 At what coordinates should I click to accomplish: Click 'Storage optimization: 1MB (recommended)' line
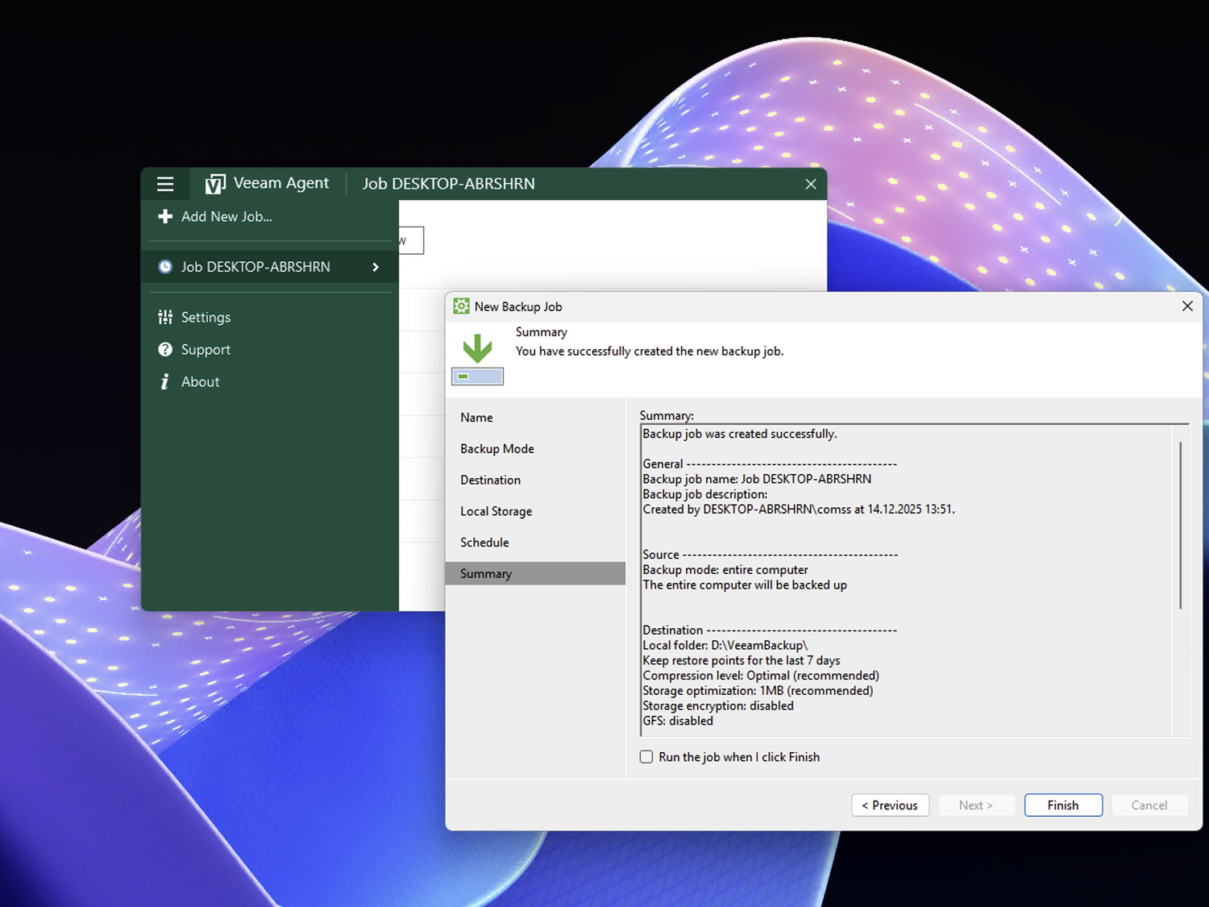click(758, 690)
